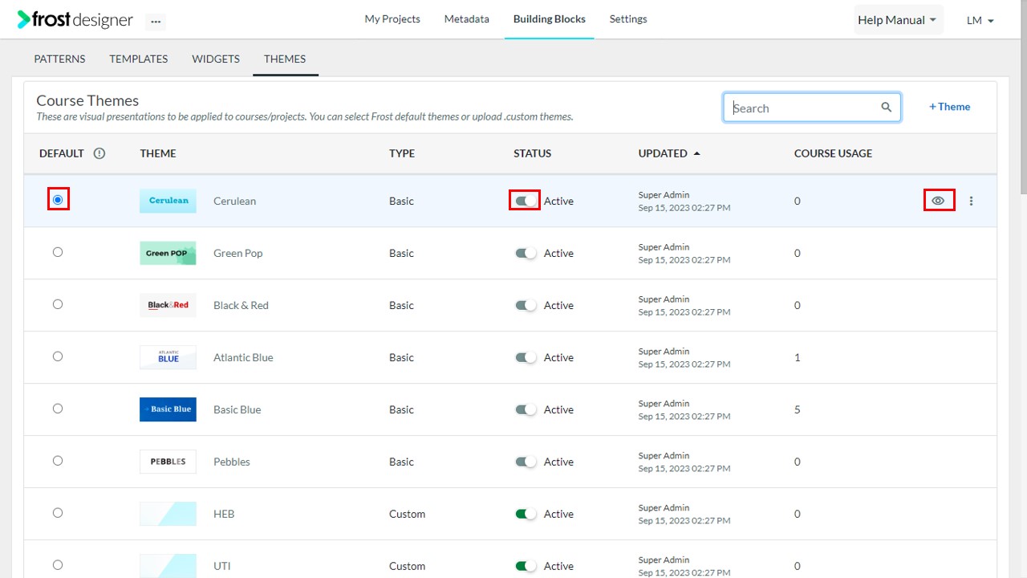Click the Pebbles theme thumbnail
Image resolution: width=1027 pixels, height=578 pixels.
point(168,462)
